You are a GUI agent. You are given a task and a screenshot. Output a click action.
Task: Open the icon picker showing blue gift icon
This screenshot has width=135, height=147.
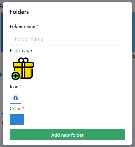tap(16, 98)
